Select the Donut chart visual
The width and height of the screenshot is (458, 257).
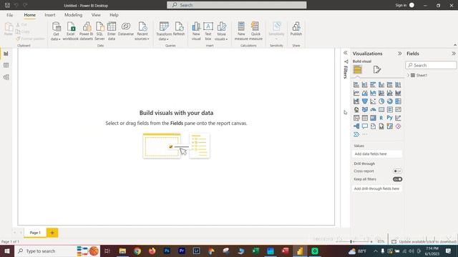pos(390,101)
